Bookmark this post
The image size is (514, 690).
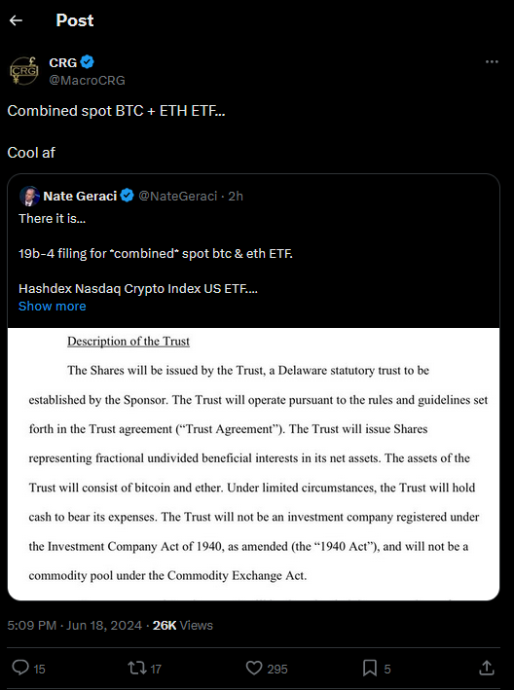(370, 668)
